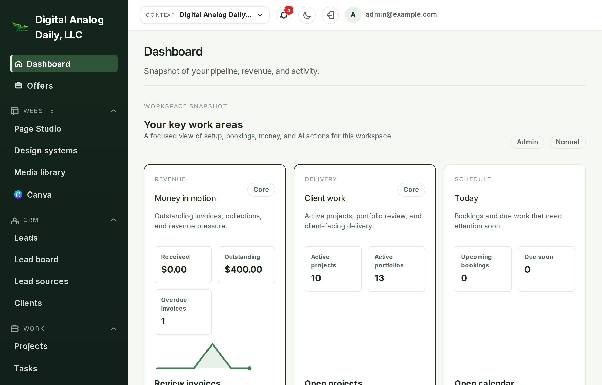Open the Context workspace dropdown
This screenshot has width=602, height=385.
205,15
